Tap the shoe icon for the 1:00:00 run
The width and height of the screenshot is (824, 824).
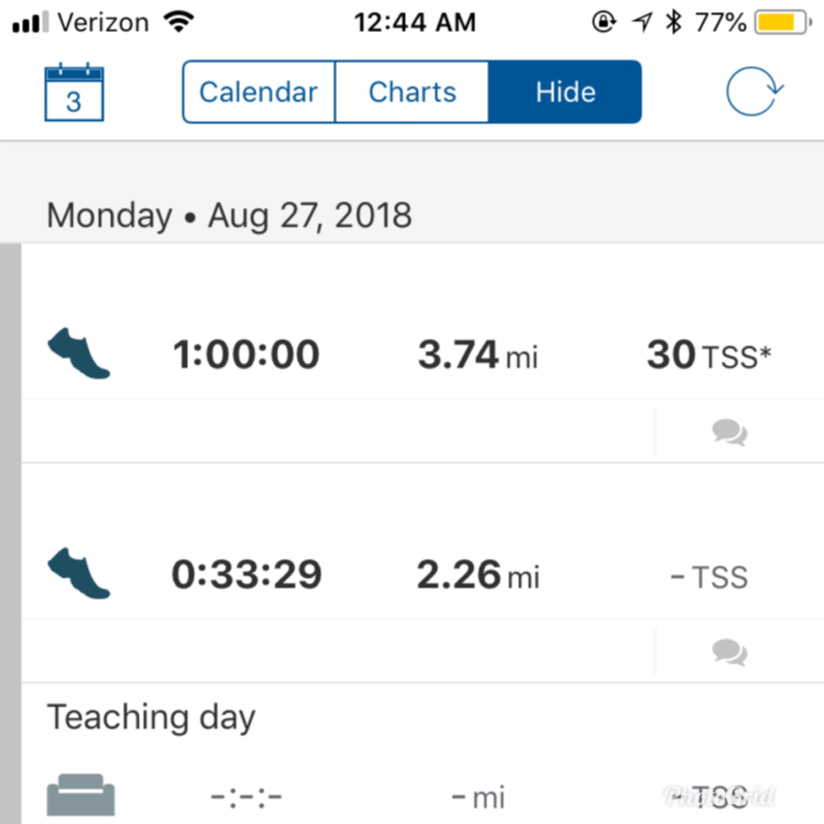click(78, 353)
